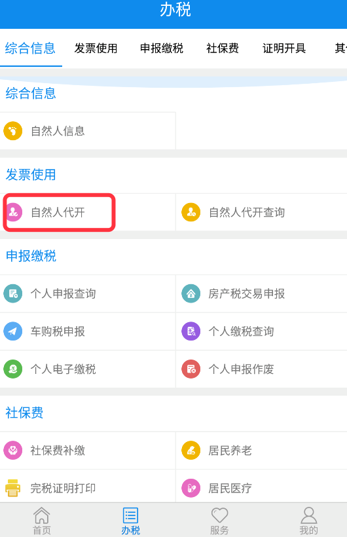Open 服务 in bottom navigation

tap(219, 521)
